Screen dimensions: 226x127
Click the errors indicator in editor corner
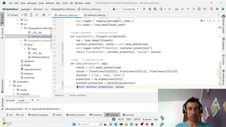tap(202, 21)
